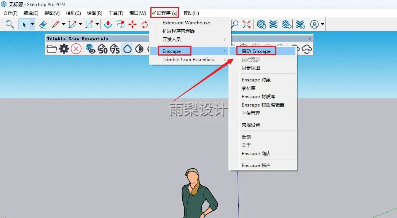Click the standing woman figure in viewport
The image size is (397, 218).
(199, 193)
